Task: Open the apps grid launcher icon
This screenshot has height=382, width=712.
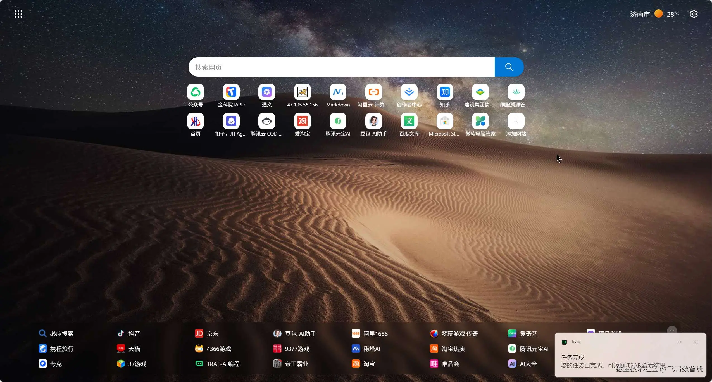Action: tap(18, 14)
